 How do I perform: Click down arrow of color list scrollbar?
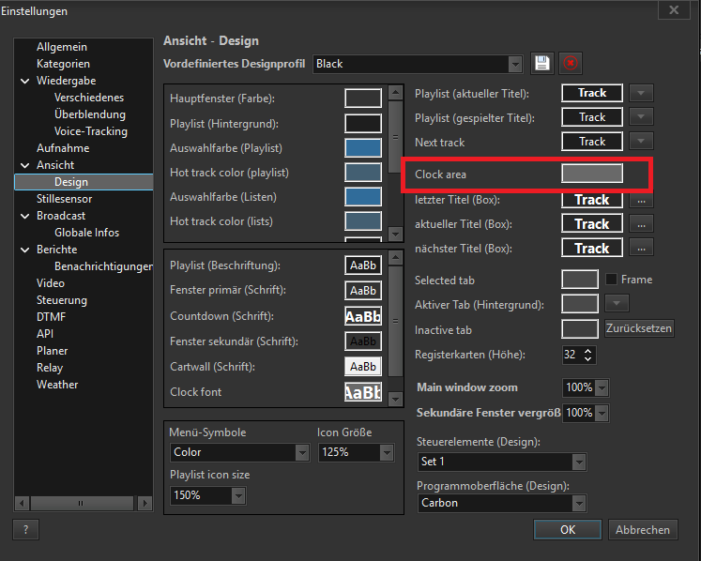tap(395, 234)
